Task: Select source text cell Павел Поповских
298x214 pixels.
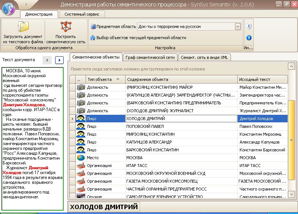Action: 263,126
